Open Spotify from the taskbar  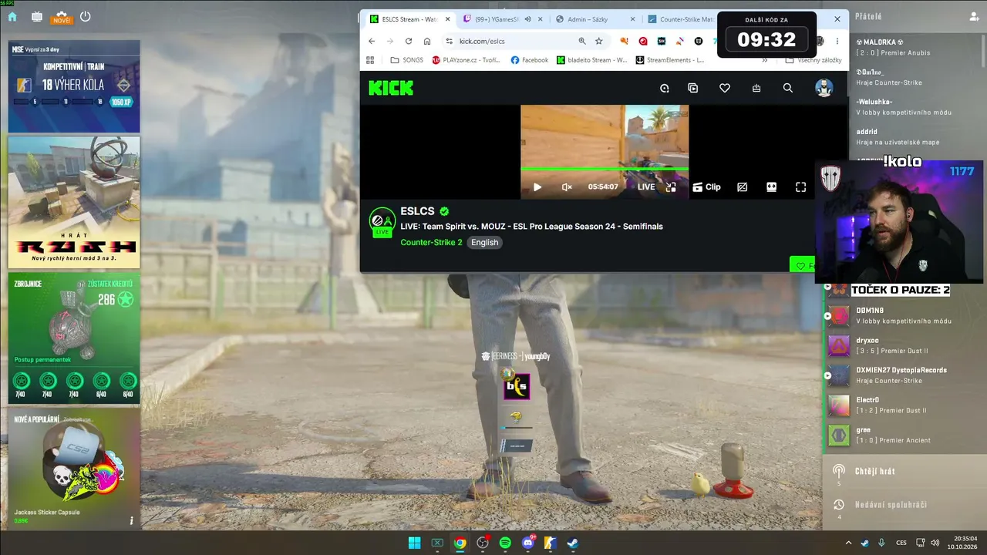point(505,543)
